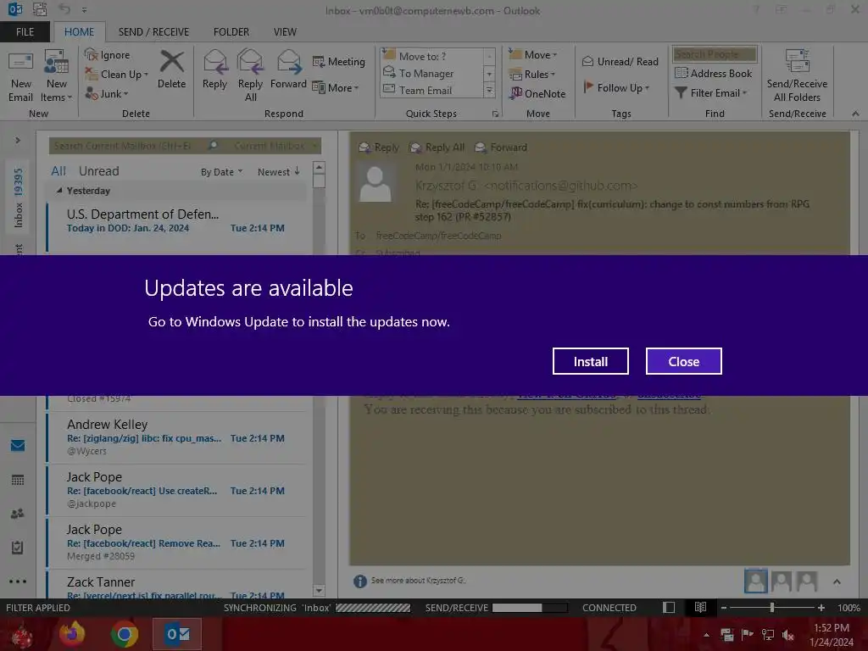The height and width of the screenshot is (651, 868).
Task: Reply using the ribbon Reply icon
Action: (x=214, y=70)
